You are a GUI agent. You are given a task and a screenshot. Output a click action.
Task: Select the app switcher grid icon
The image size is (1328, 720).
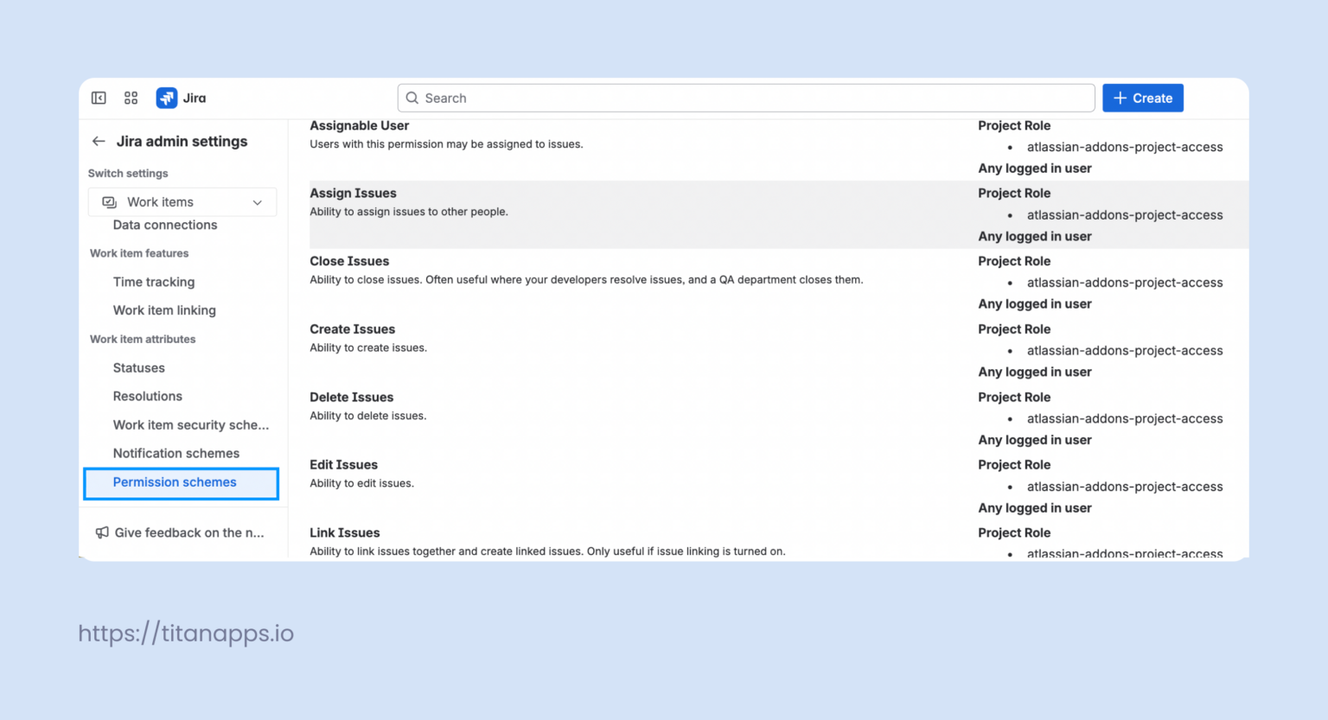[x=131, y=98]
